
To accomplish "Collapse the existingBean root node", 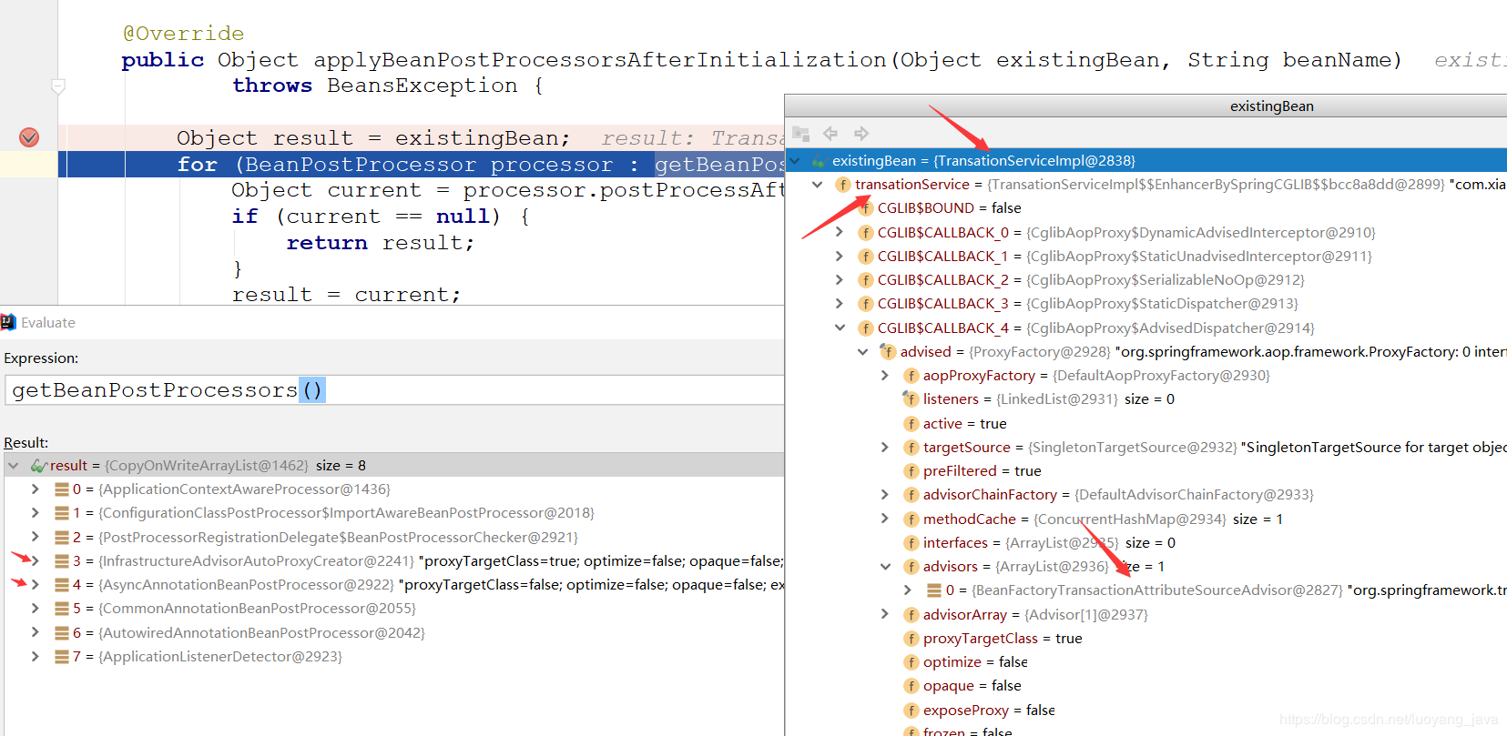I will [795, 161].
